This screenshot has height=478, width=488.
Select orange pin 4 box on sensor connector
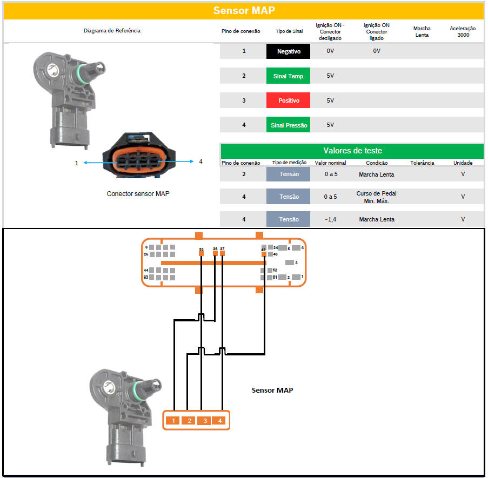coord(219,421)
